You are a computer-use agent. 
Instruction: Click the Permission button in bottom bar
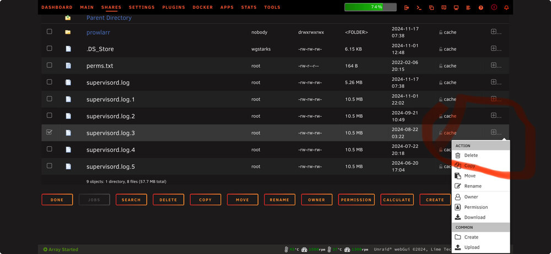click(x=356, y=199)
